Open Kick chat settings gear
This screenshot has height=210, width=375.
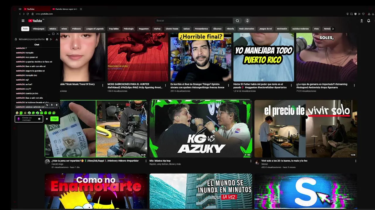[x=47, y=119]
